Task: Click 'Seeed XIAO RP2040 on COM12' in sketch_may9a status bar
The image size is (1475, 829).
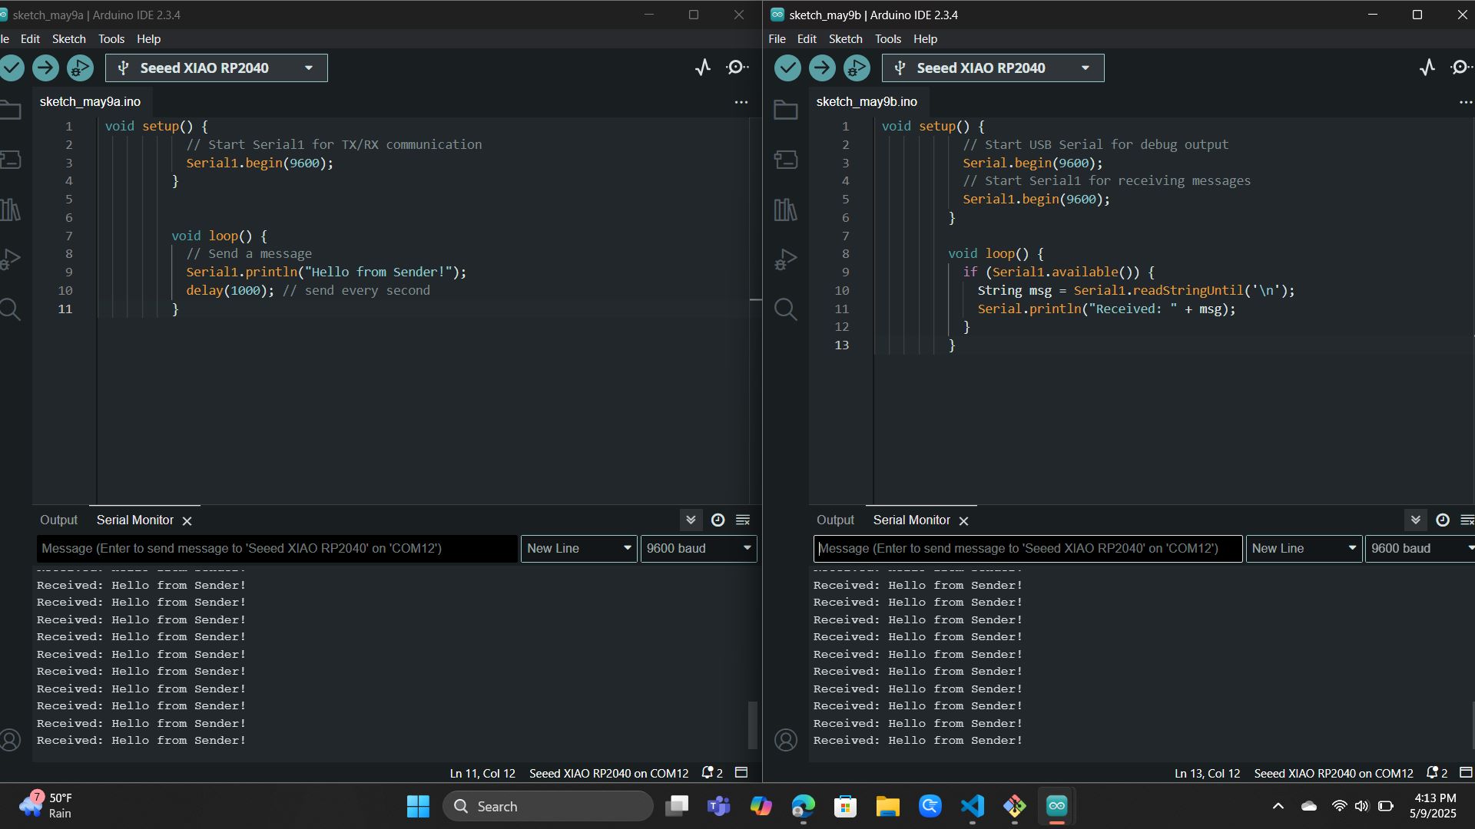Action: [x=608, y=773]
